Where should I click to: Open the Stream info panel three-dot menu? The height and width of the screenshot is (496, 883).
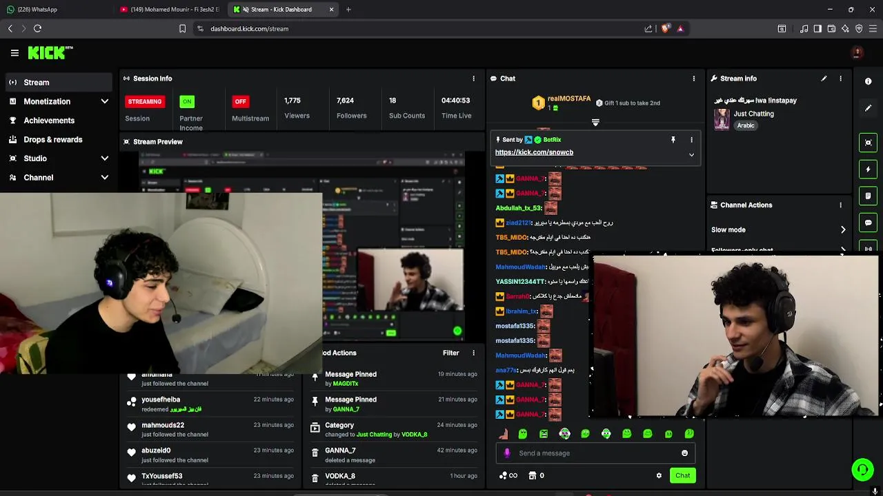pyautogui.click(x=840, y=79)
